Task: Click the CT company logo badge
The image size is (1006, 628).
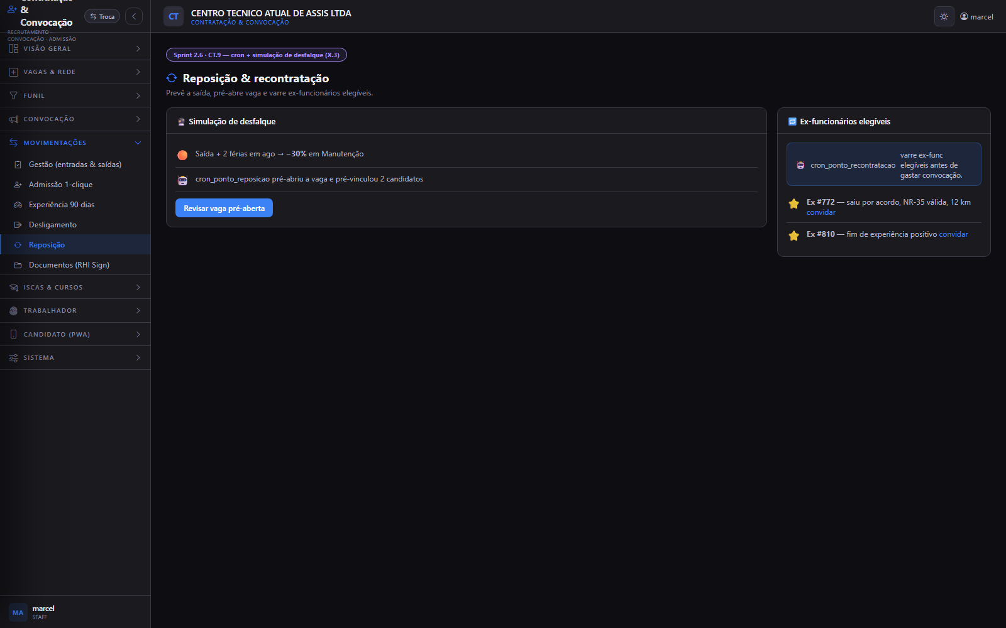Action: point(174,16)
